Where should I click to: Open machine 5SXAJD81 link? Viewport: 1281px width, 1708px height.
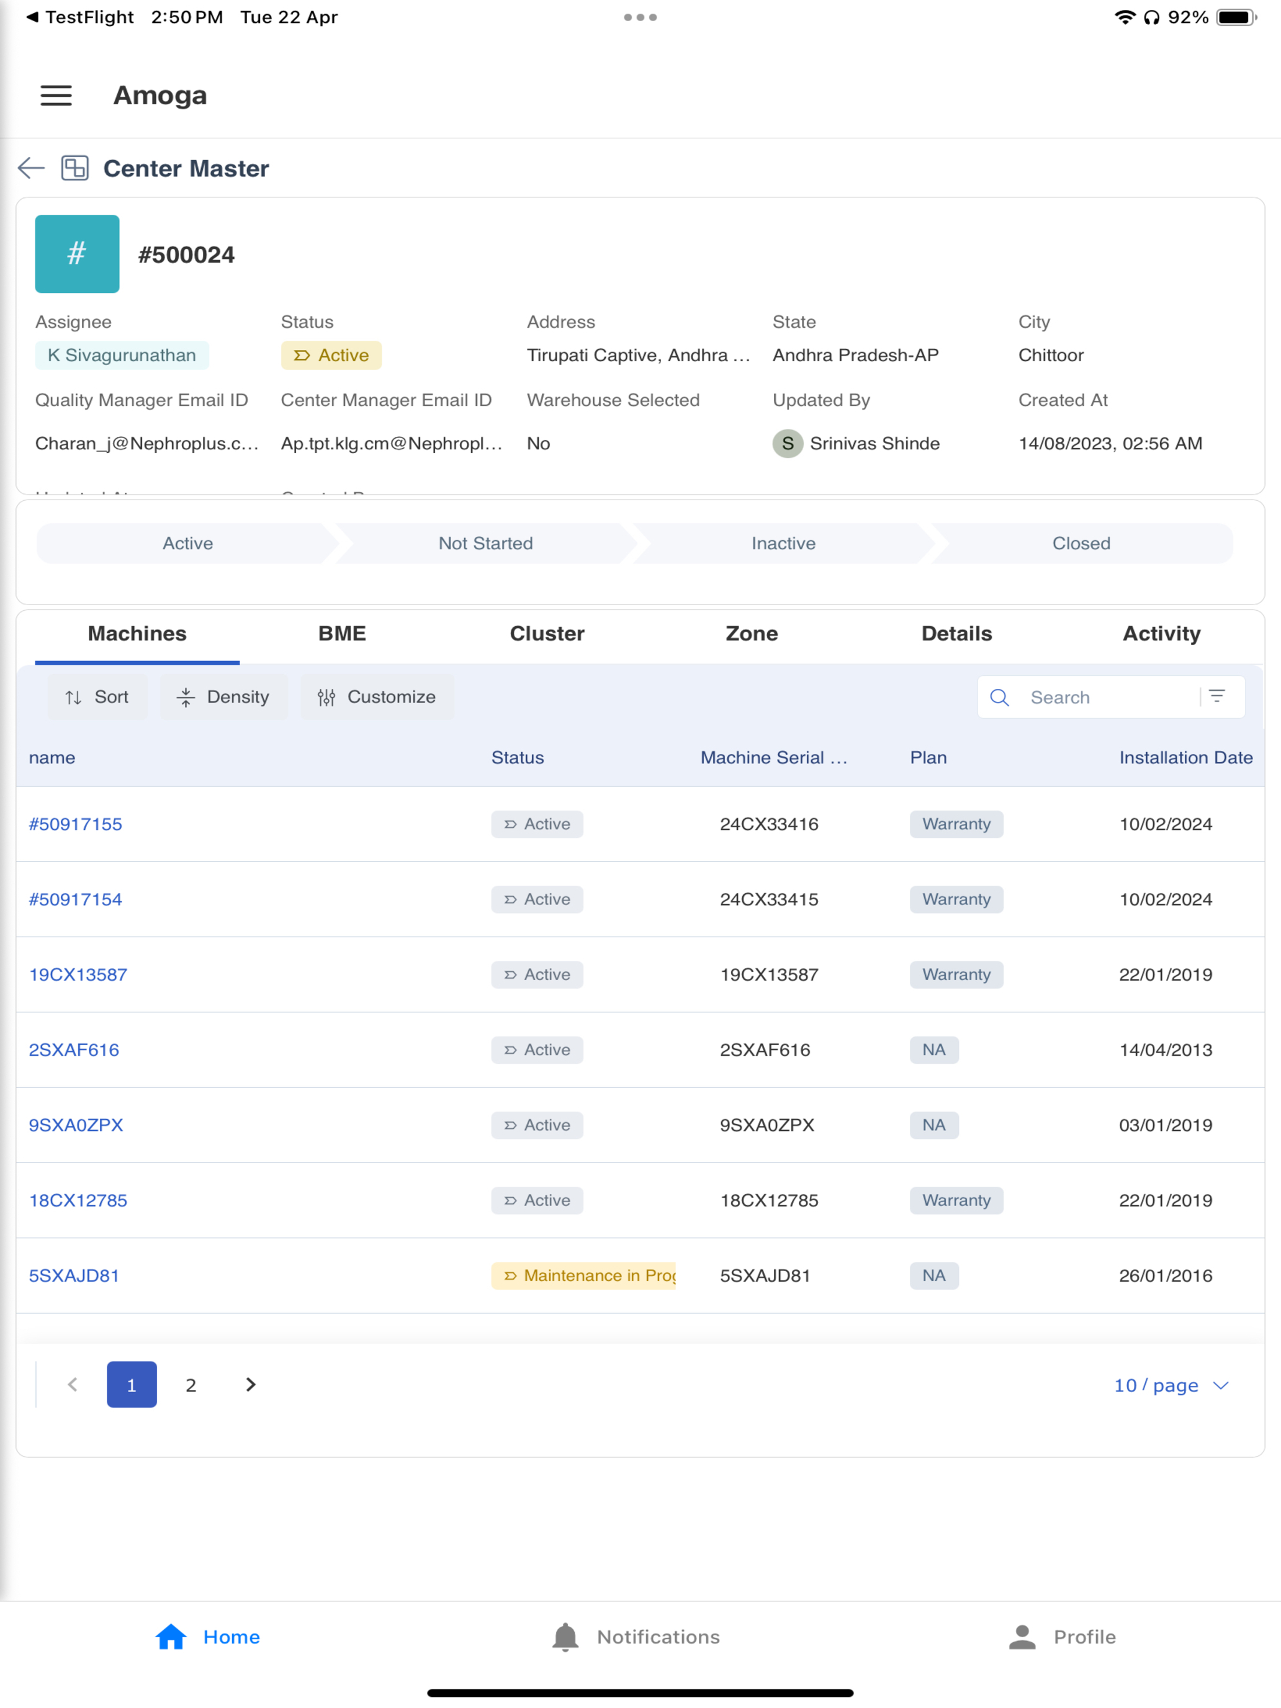click(x=74, y=1277)
